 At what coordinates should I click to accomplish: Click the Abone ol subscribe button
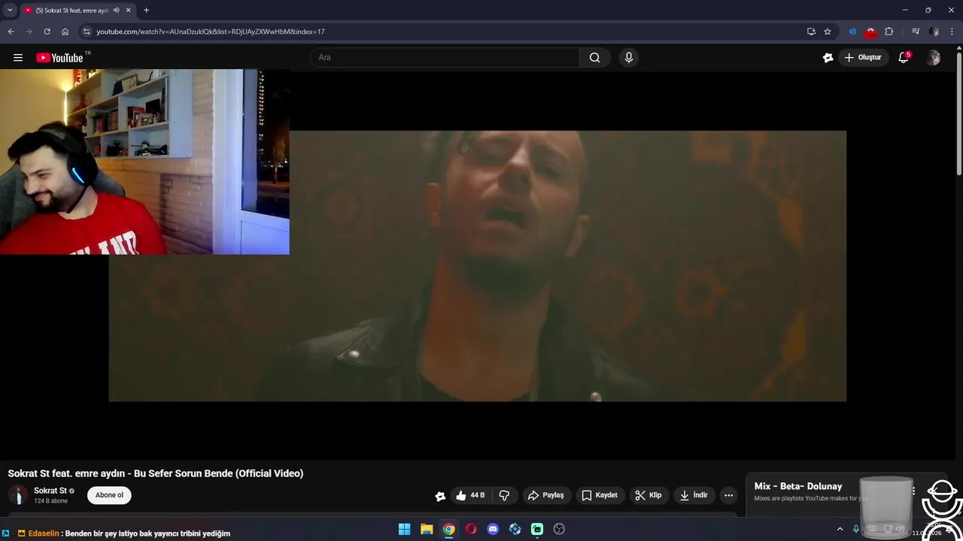109,495
